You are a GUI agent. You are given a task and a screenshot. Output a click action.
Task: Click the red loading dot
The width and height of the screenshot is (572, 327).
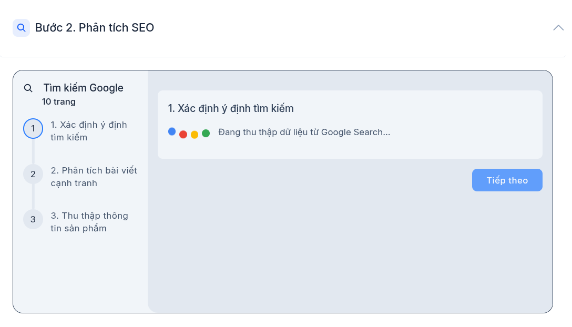(x=183, y=134)
